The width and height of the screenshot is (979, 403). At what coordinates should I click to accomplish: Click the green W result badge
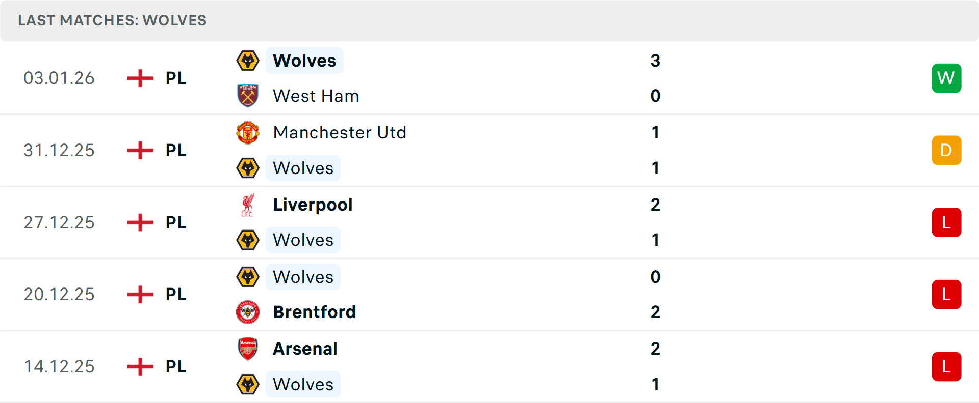(946, 78)
